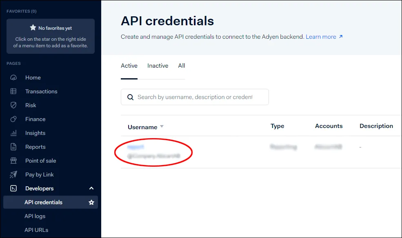Open the Risk page
Viewport: 402px width, 238px height.
tap(31, 105)
